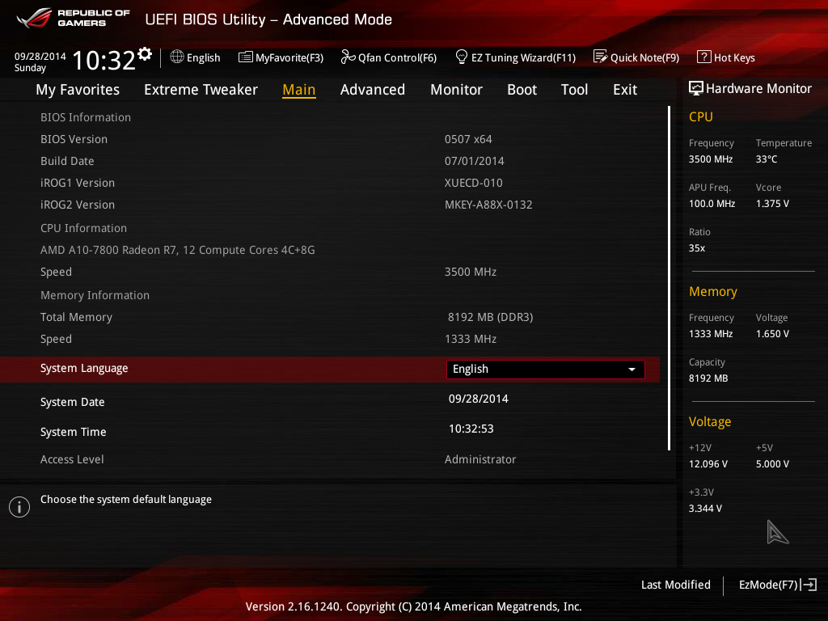Image resolution: width=828 pixels, height=621 pixels.
Task: Launch EZ Tuning Wizard lightbulb icon
Action: point(462,57)
